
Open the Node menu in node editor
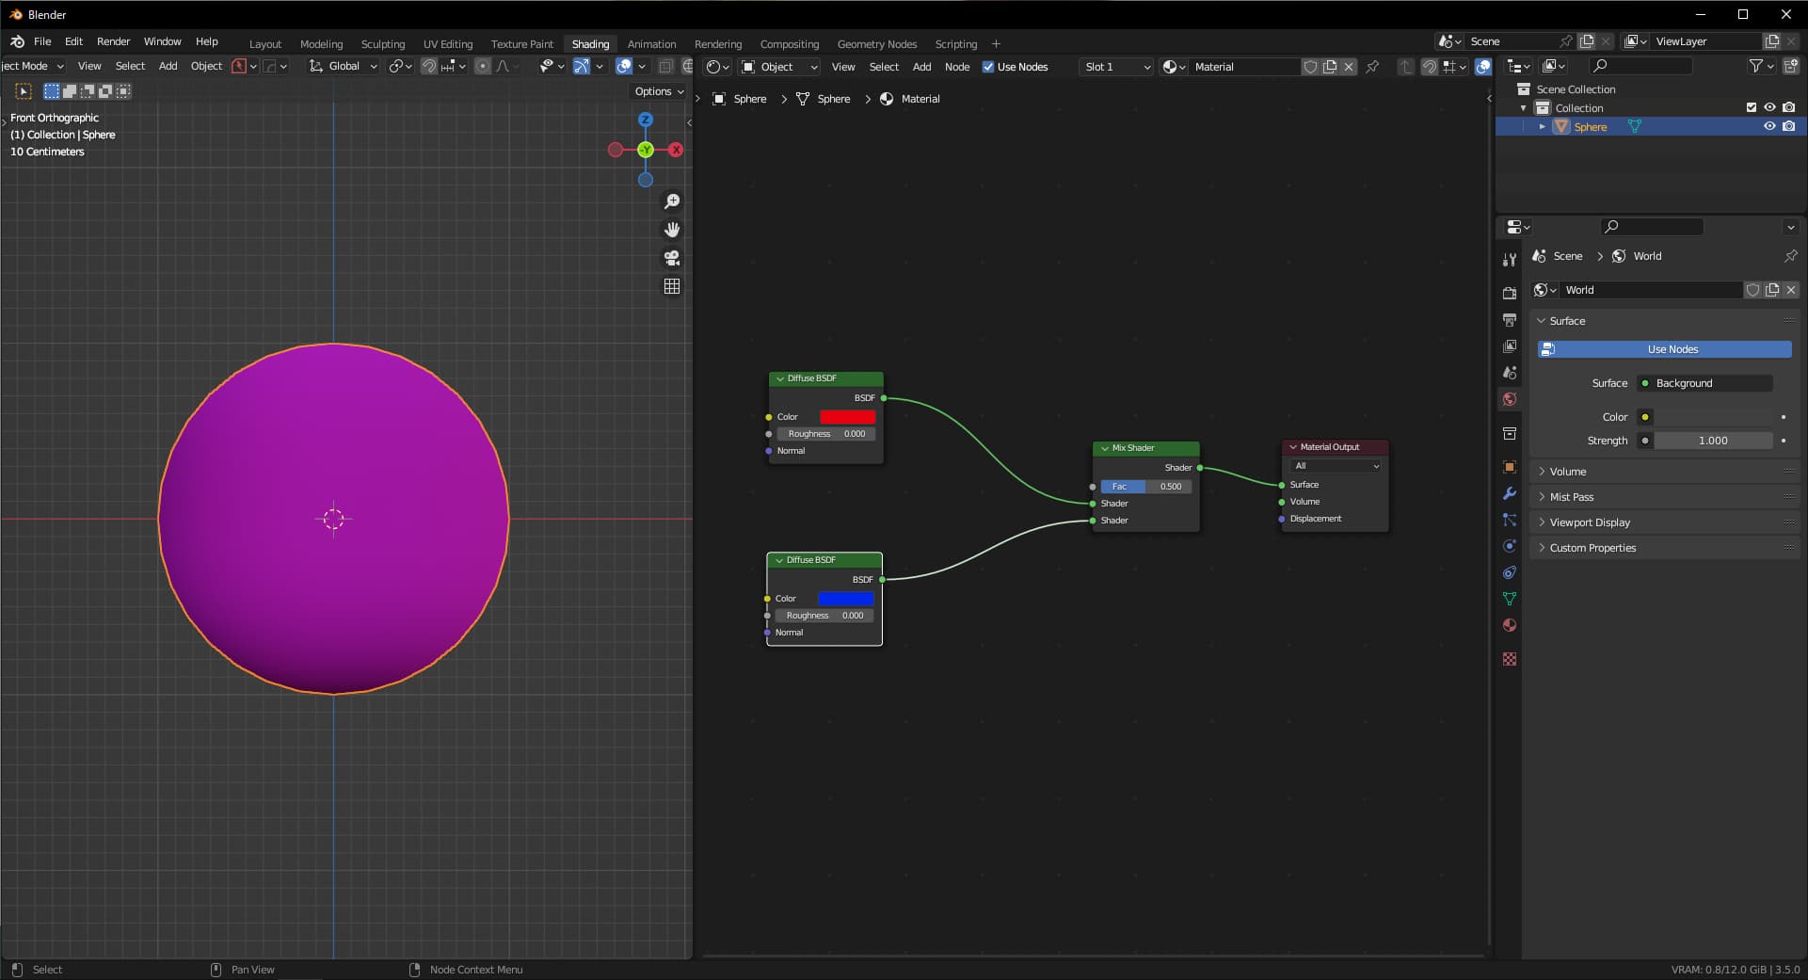coord(957,67)
